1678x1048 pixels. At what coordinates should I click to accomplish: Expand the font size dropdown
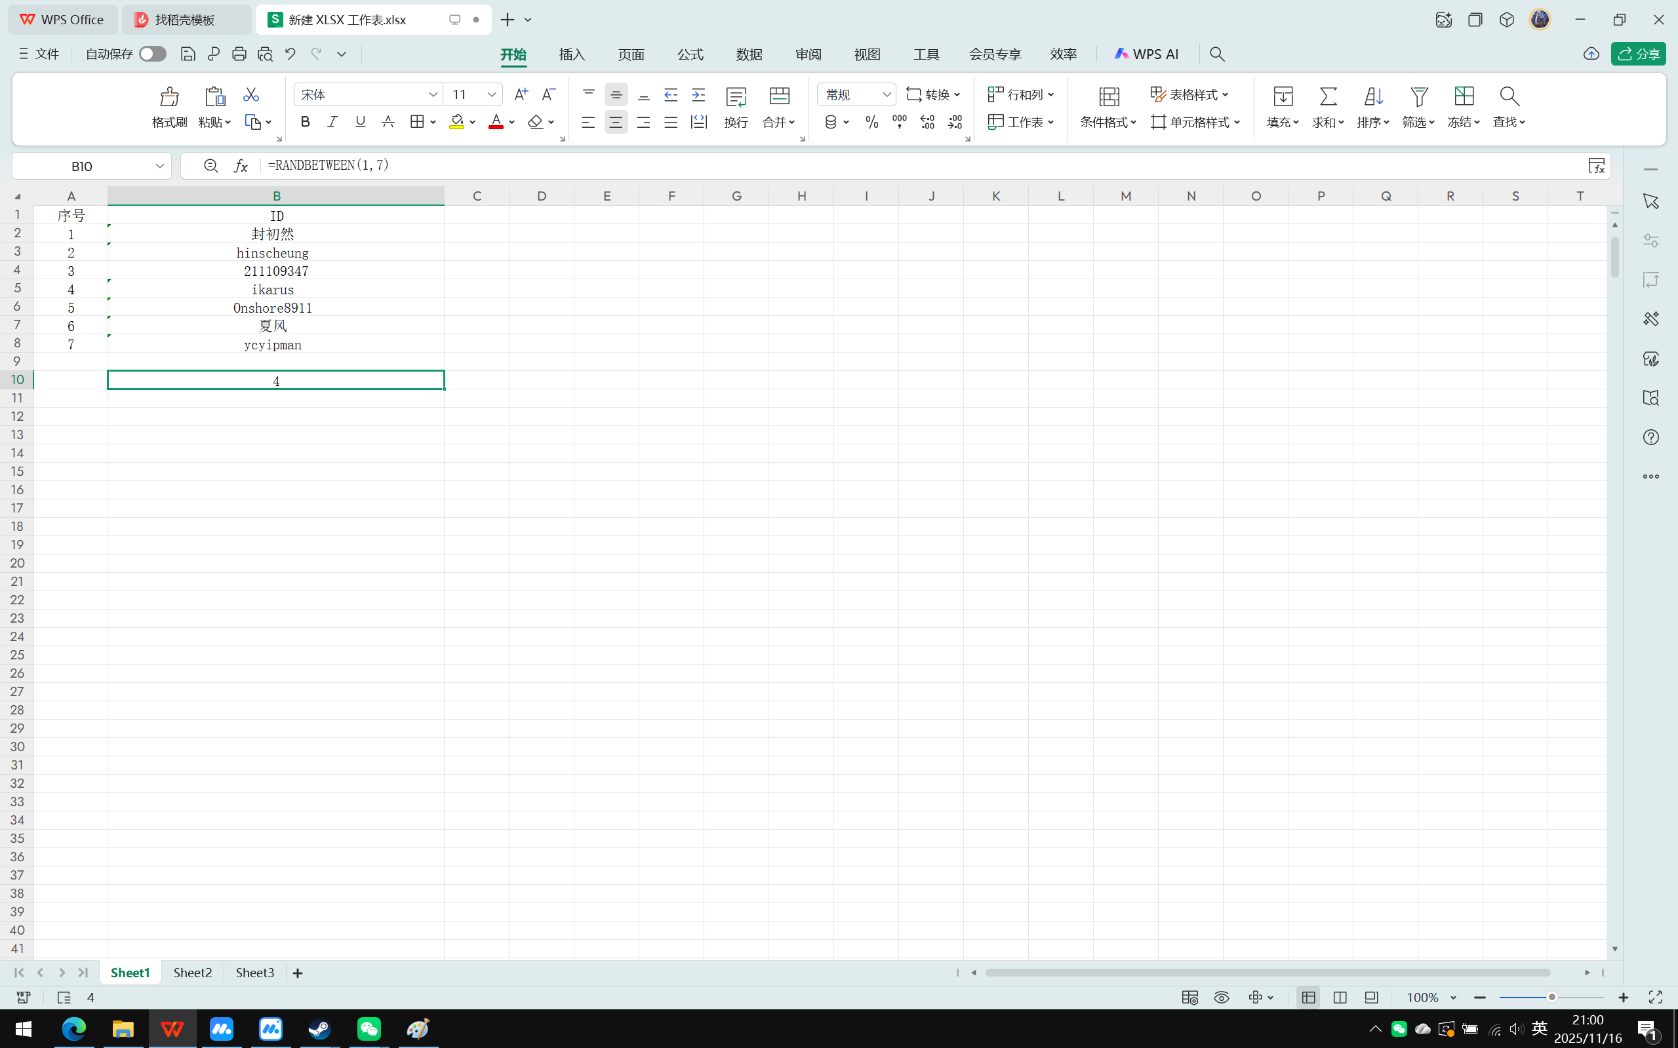pyautogui.click(x=491, y=94)
